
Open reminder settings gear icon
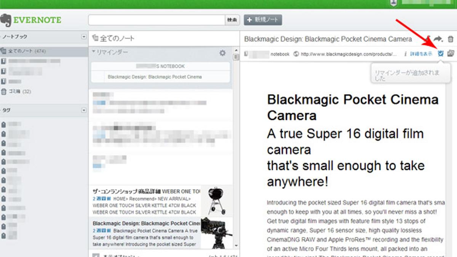(222, 53)
